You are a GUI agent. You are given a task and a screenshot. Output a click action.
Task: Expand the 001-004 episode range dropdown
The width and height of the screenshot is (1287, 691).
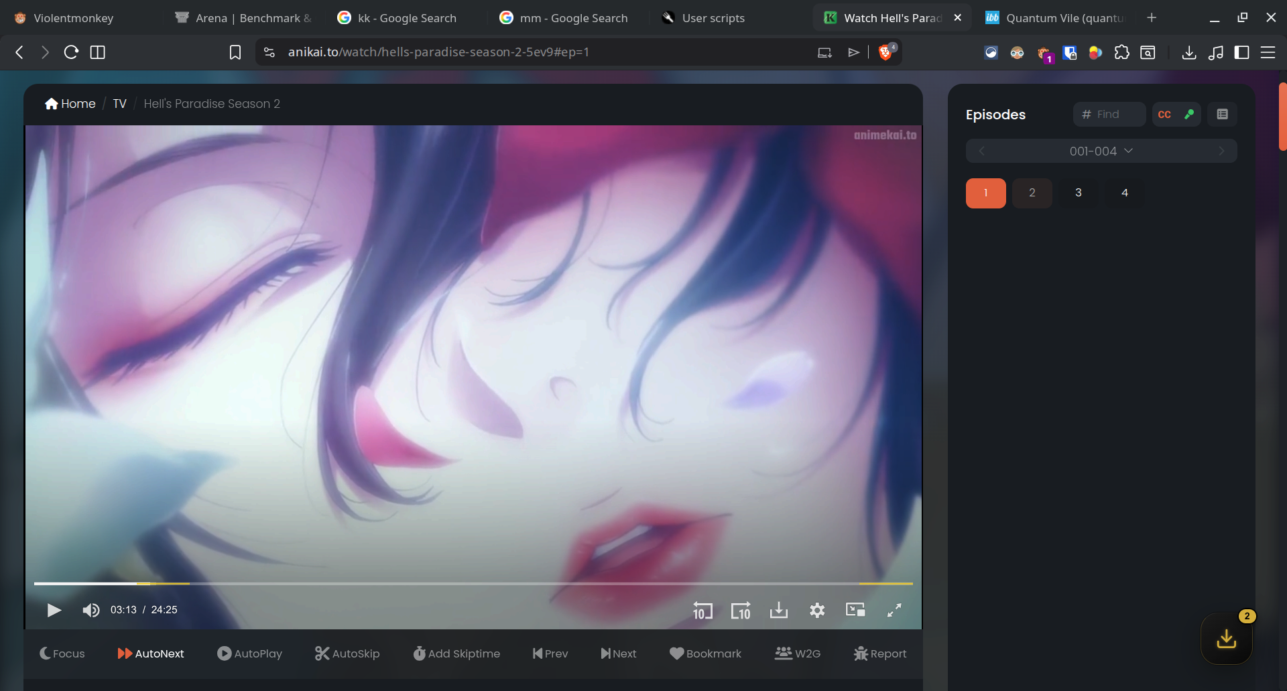1101,151
